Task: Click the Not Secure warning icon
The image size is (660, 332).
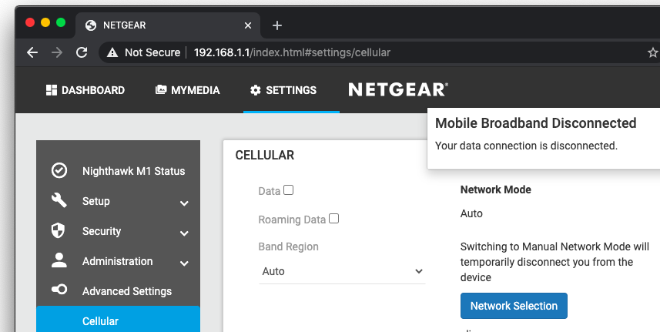Action: point(112,52)
